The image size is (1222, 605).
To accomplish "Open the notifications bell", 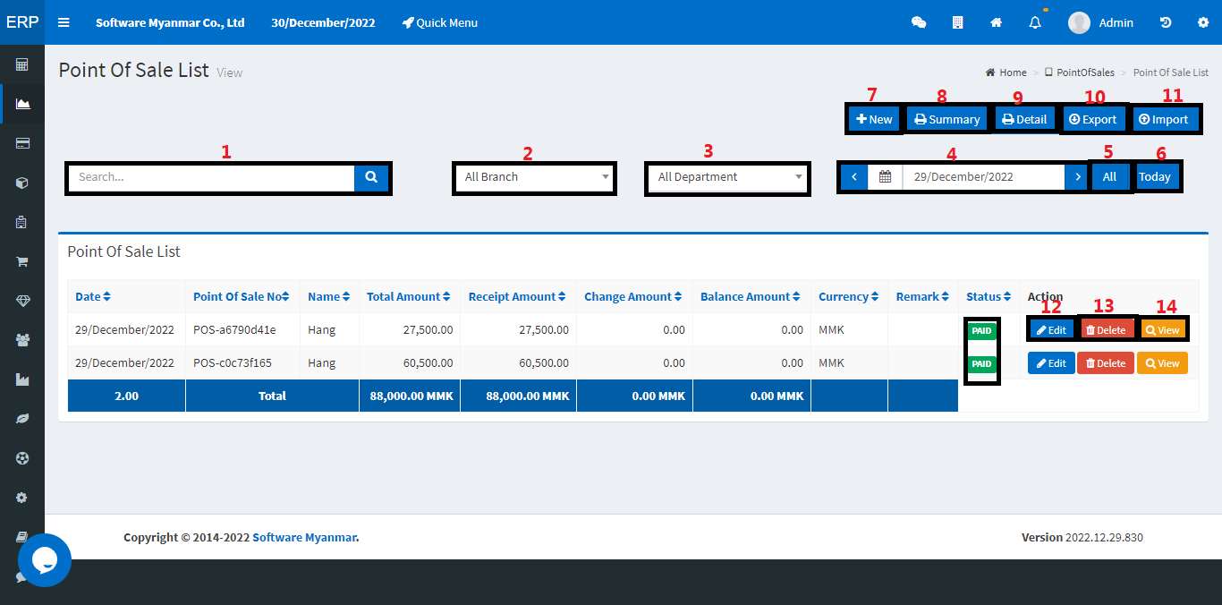I will point(1035,22).
